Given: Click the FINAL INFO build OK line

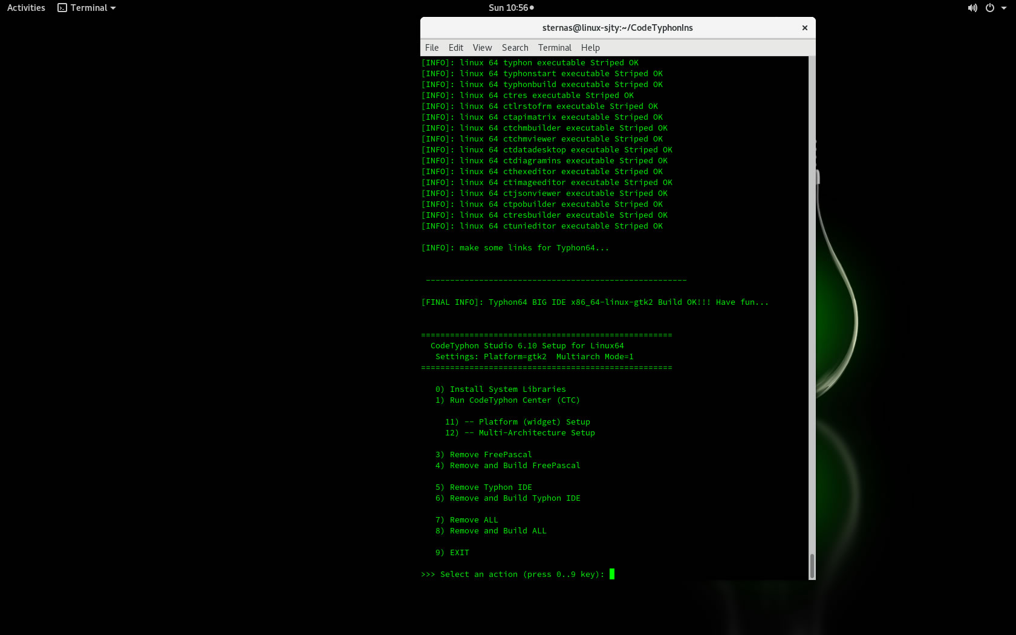Looking at the screenshot, I should click(x=595, y=302).
